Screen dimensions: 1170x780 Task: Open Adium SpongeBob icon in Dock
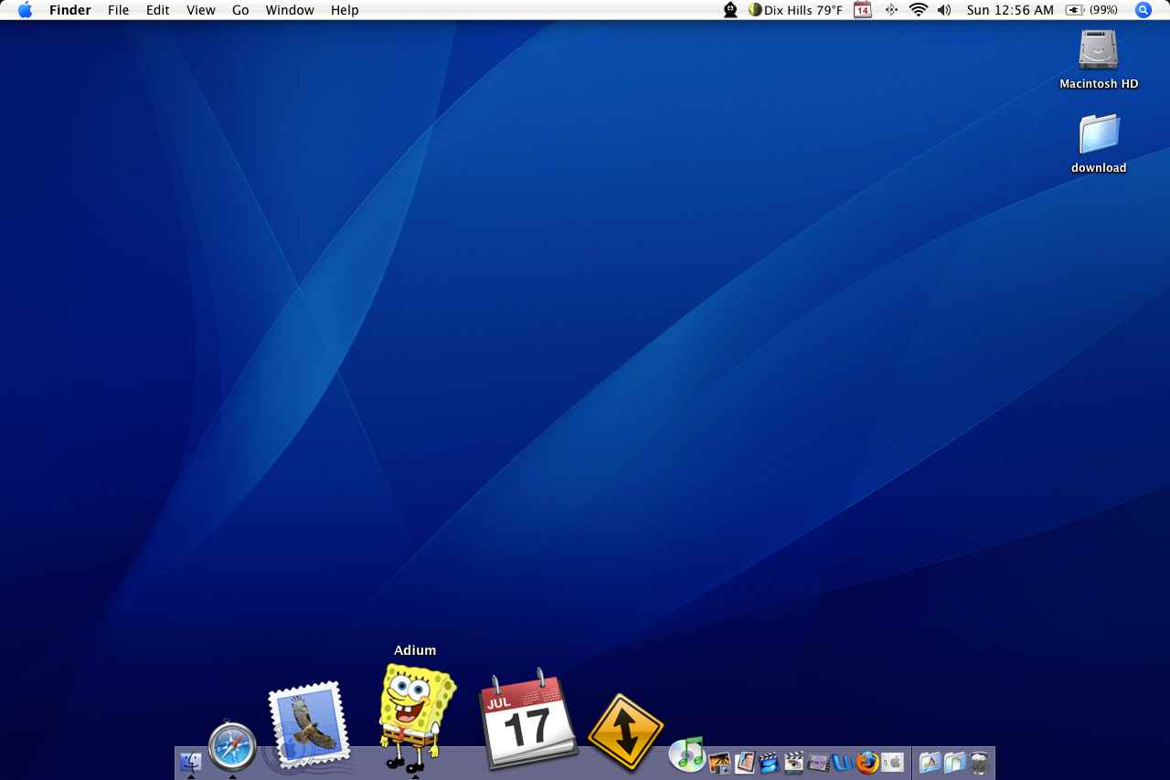click(417, 718)
